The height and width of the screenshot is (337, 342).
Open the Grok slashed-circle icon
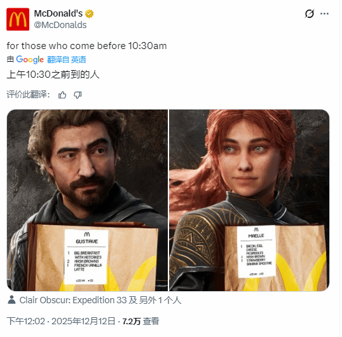click(x=310, y=14)
